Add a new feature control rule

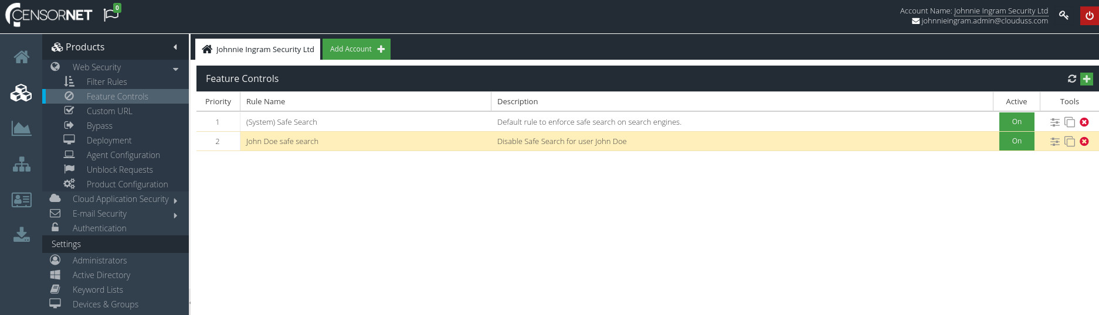coord(1087,78)
